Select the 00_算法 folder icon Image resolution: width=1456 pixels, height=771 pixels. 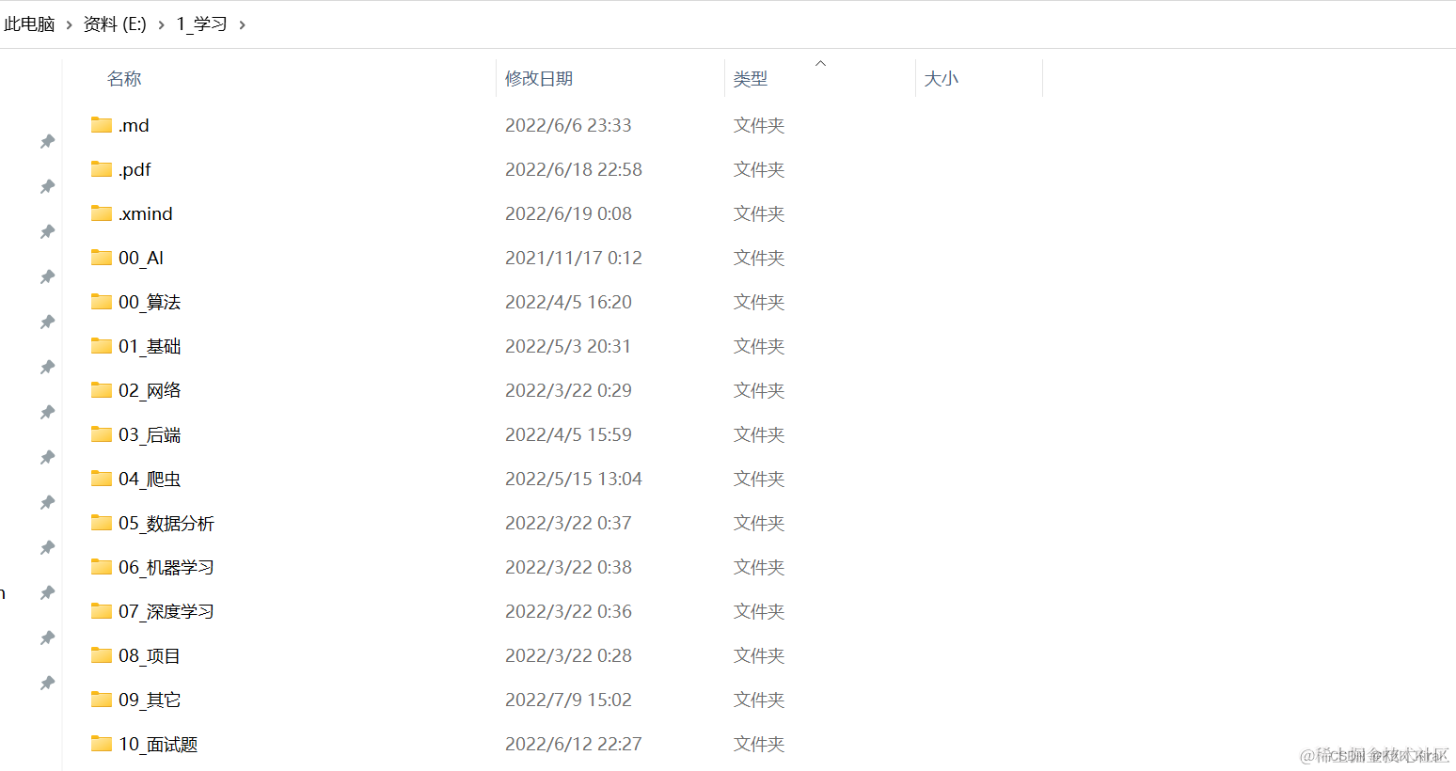[102, 302]
